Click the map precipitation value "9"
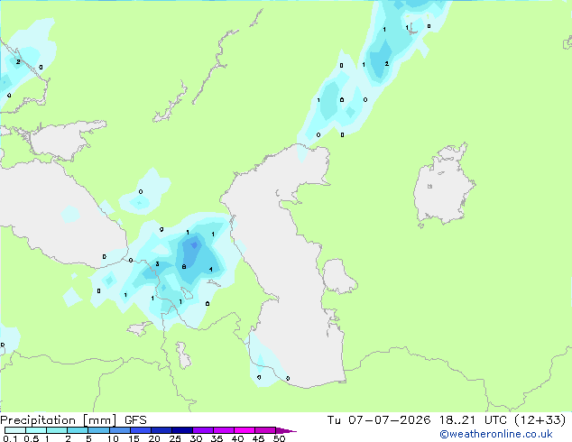 161,230
